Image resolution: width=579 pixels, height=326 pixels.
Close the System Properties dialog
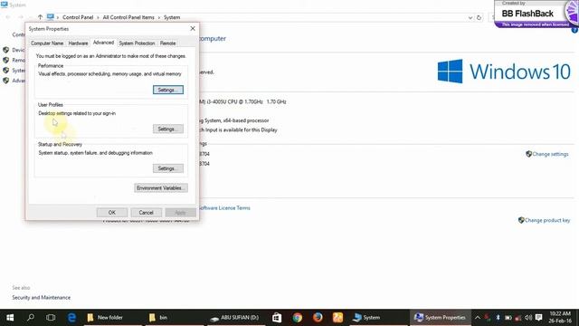coord(193,28)
